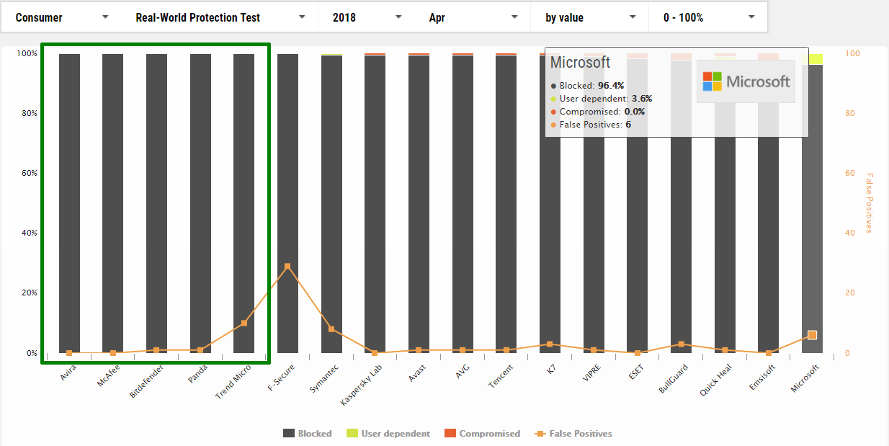Click the Panda false positives point
Image resolution: width=889 pixels, height=446 pixels.
[200, 350]
